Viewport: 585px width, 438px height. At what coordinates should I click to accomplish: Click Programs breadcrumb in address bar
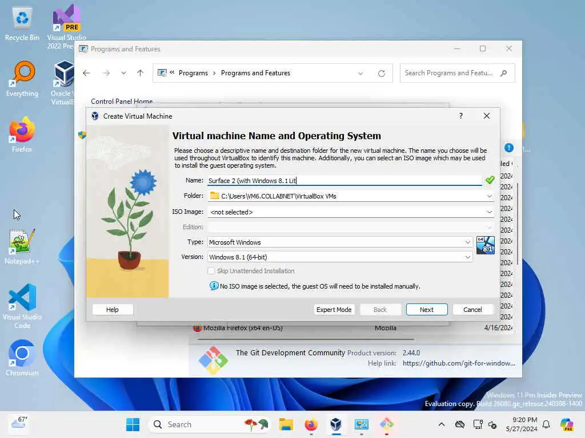(x=193, y=73)
